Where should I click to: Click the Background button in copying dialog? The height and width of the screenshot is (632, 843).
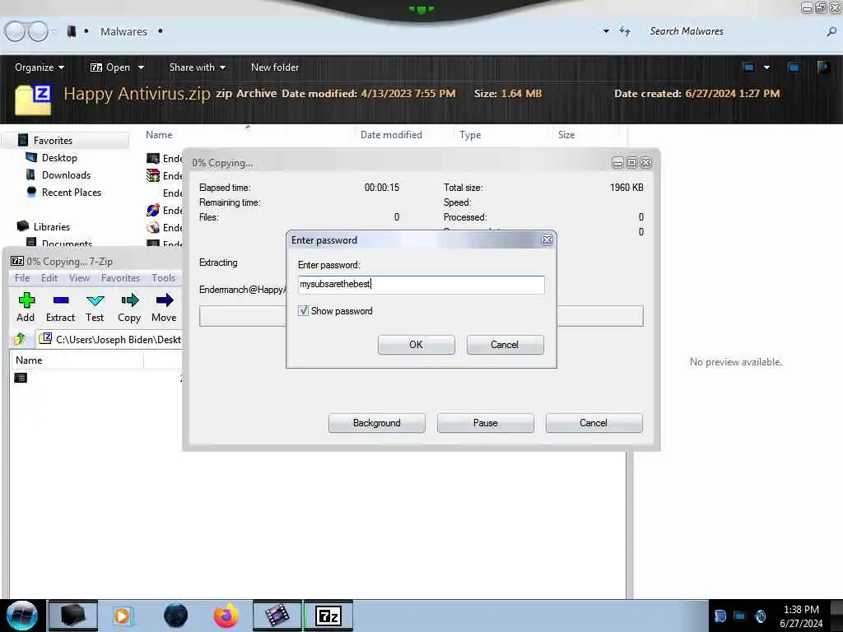[x=376, y=423]
